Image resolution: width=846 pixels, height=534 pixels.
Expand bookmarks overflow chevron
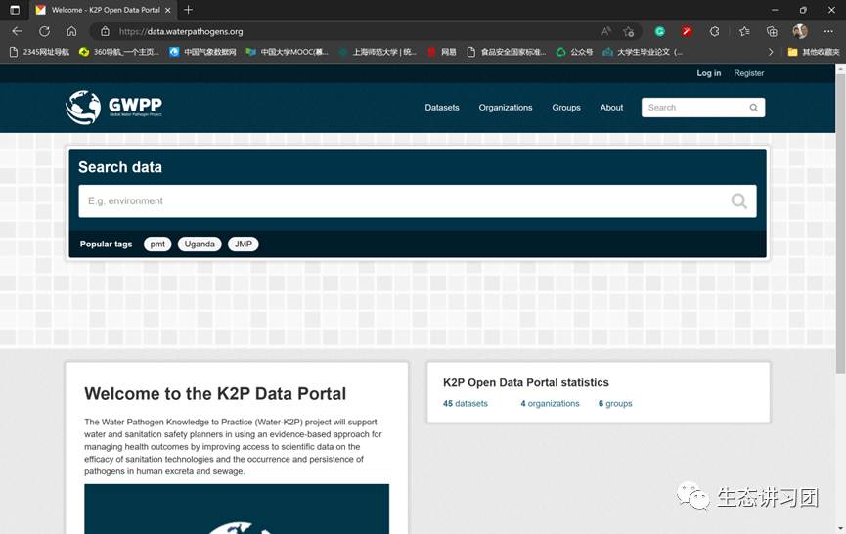click(x=771, y=52)
